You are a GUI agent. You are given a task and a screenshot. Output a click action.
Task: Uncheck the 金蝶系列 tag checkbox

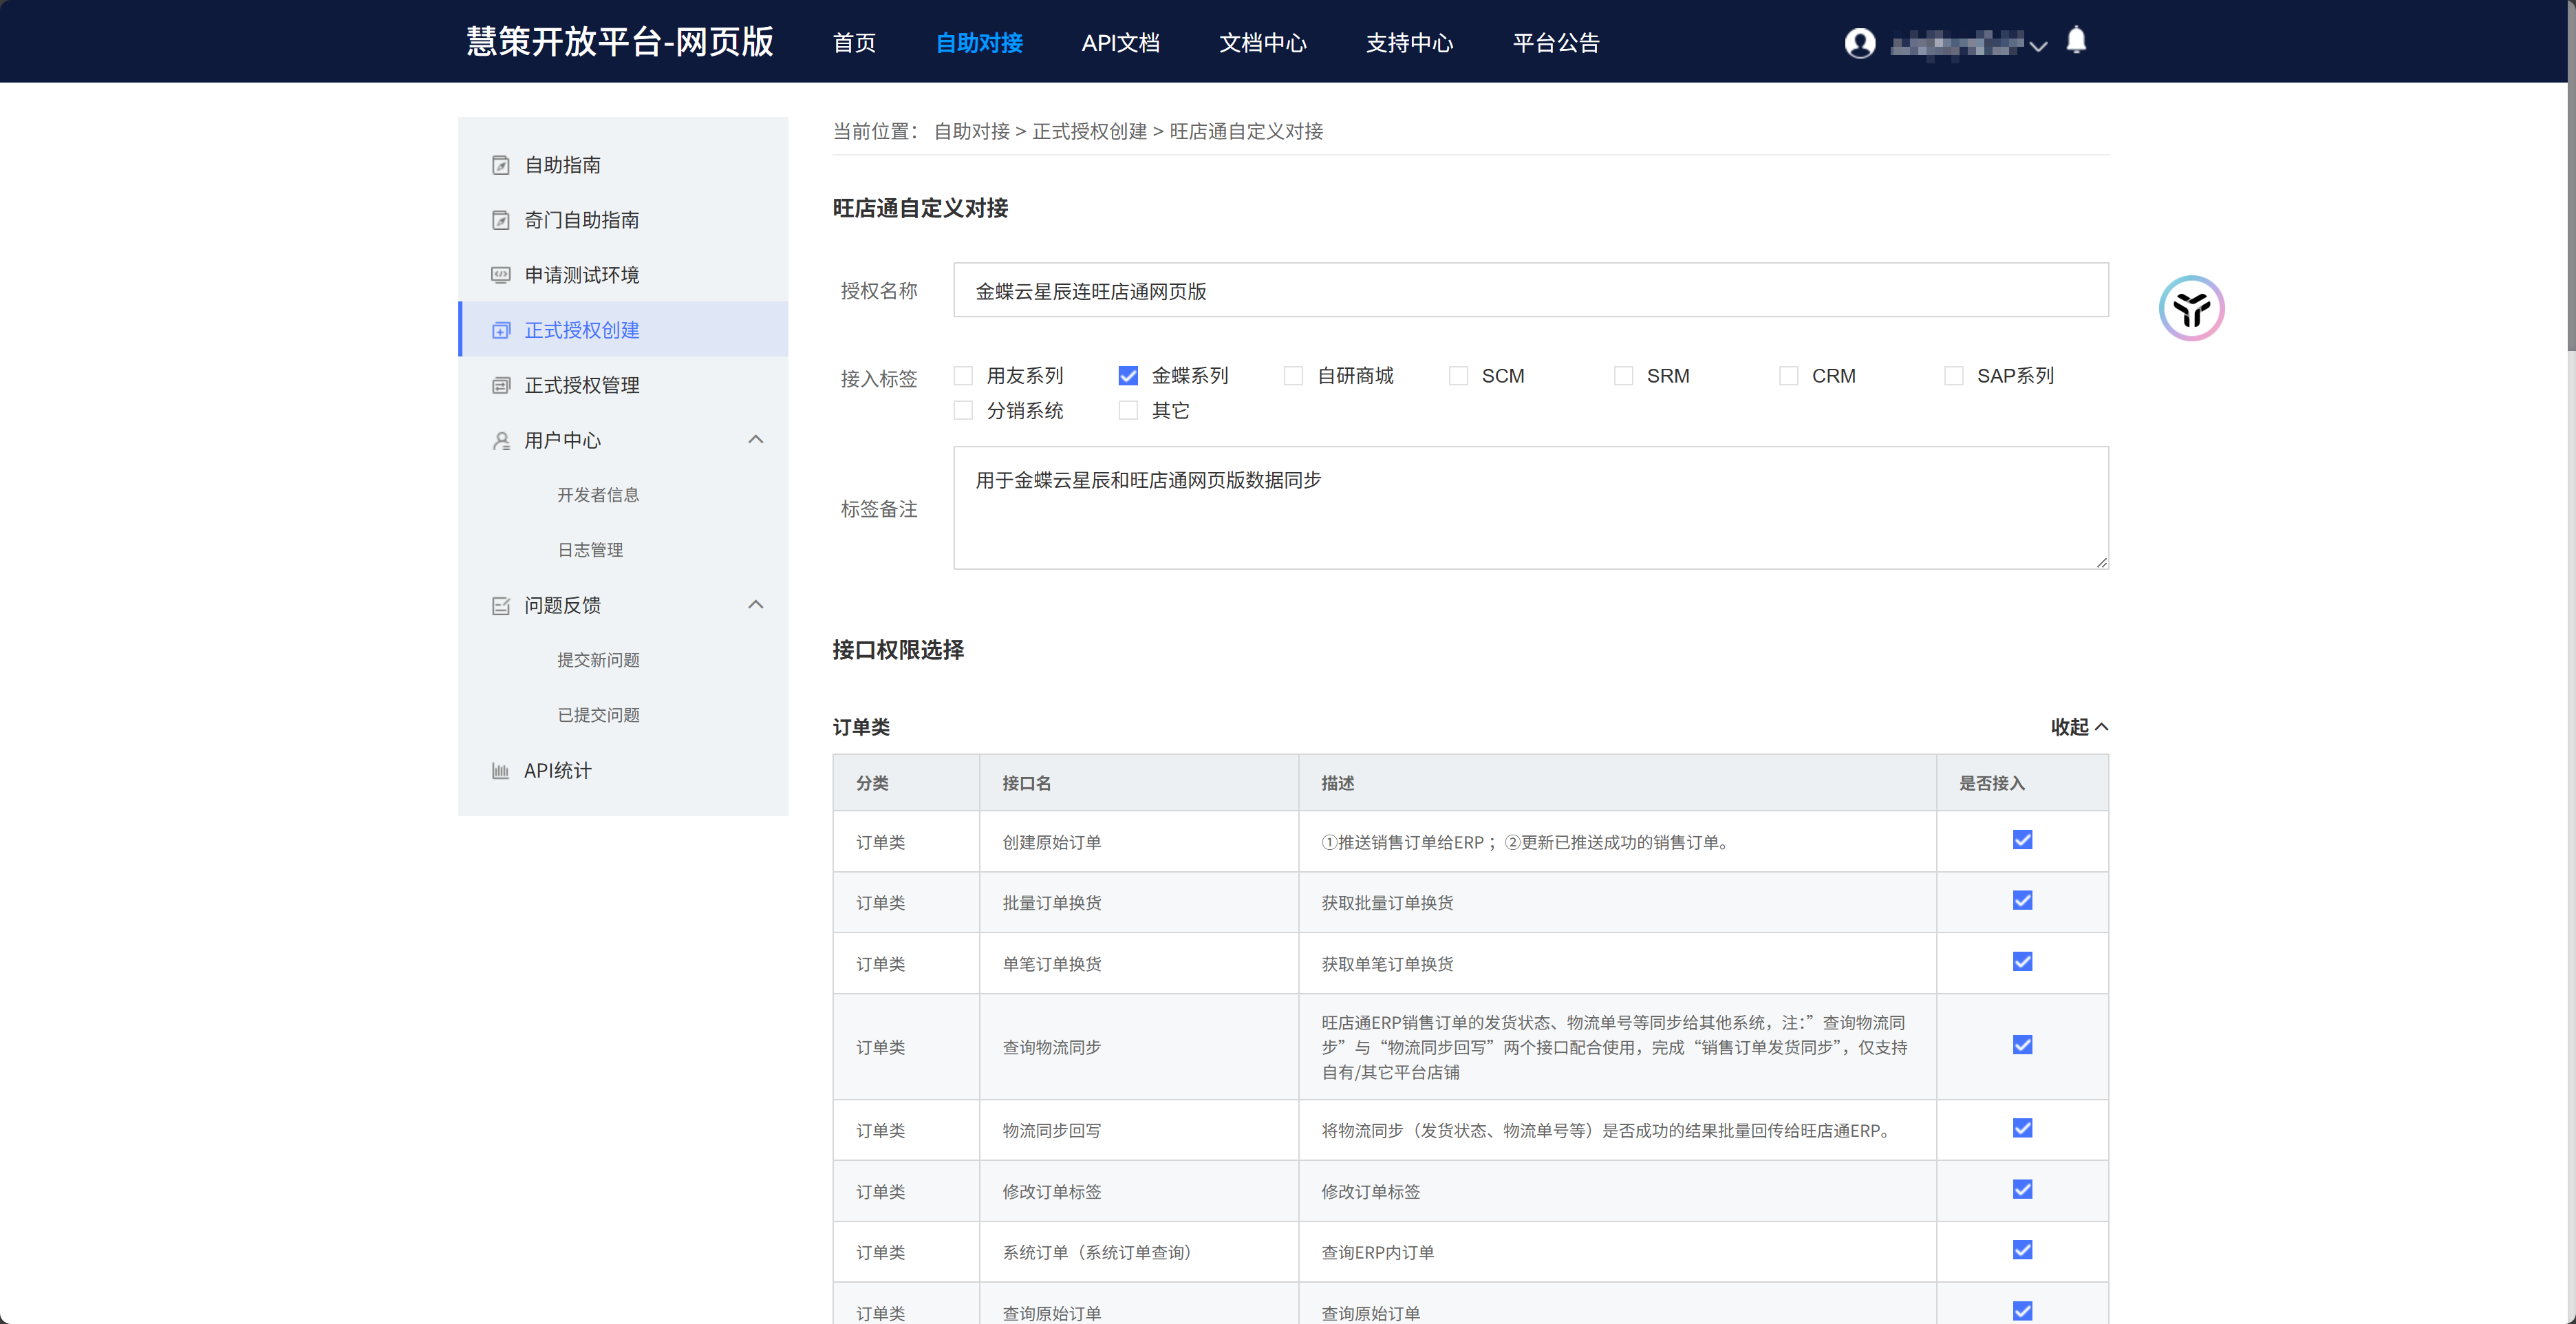coord(1128,376)
